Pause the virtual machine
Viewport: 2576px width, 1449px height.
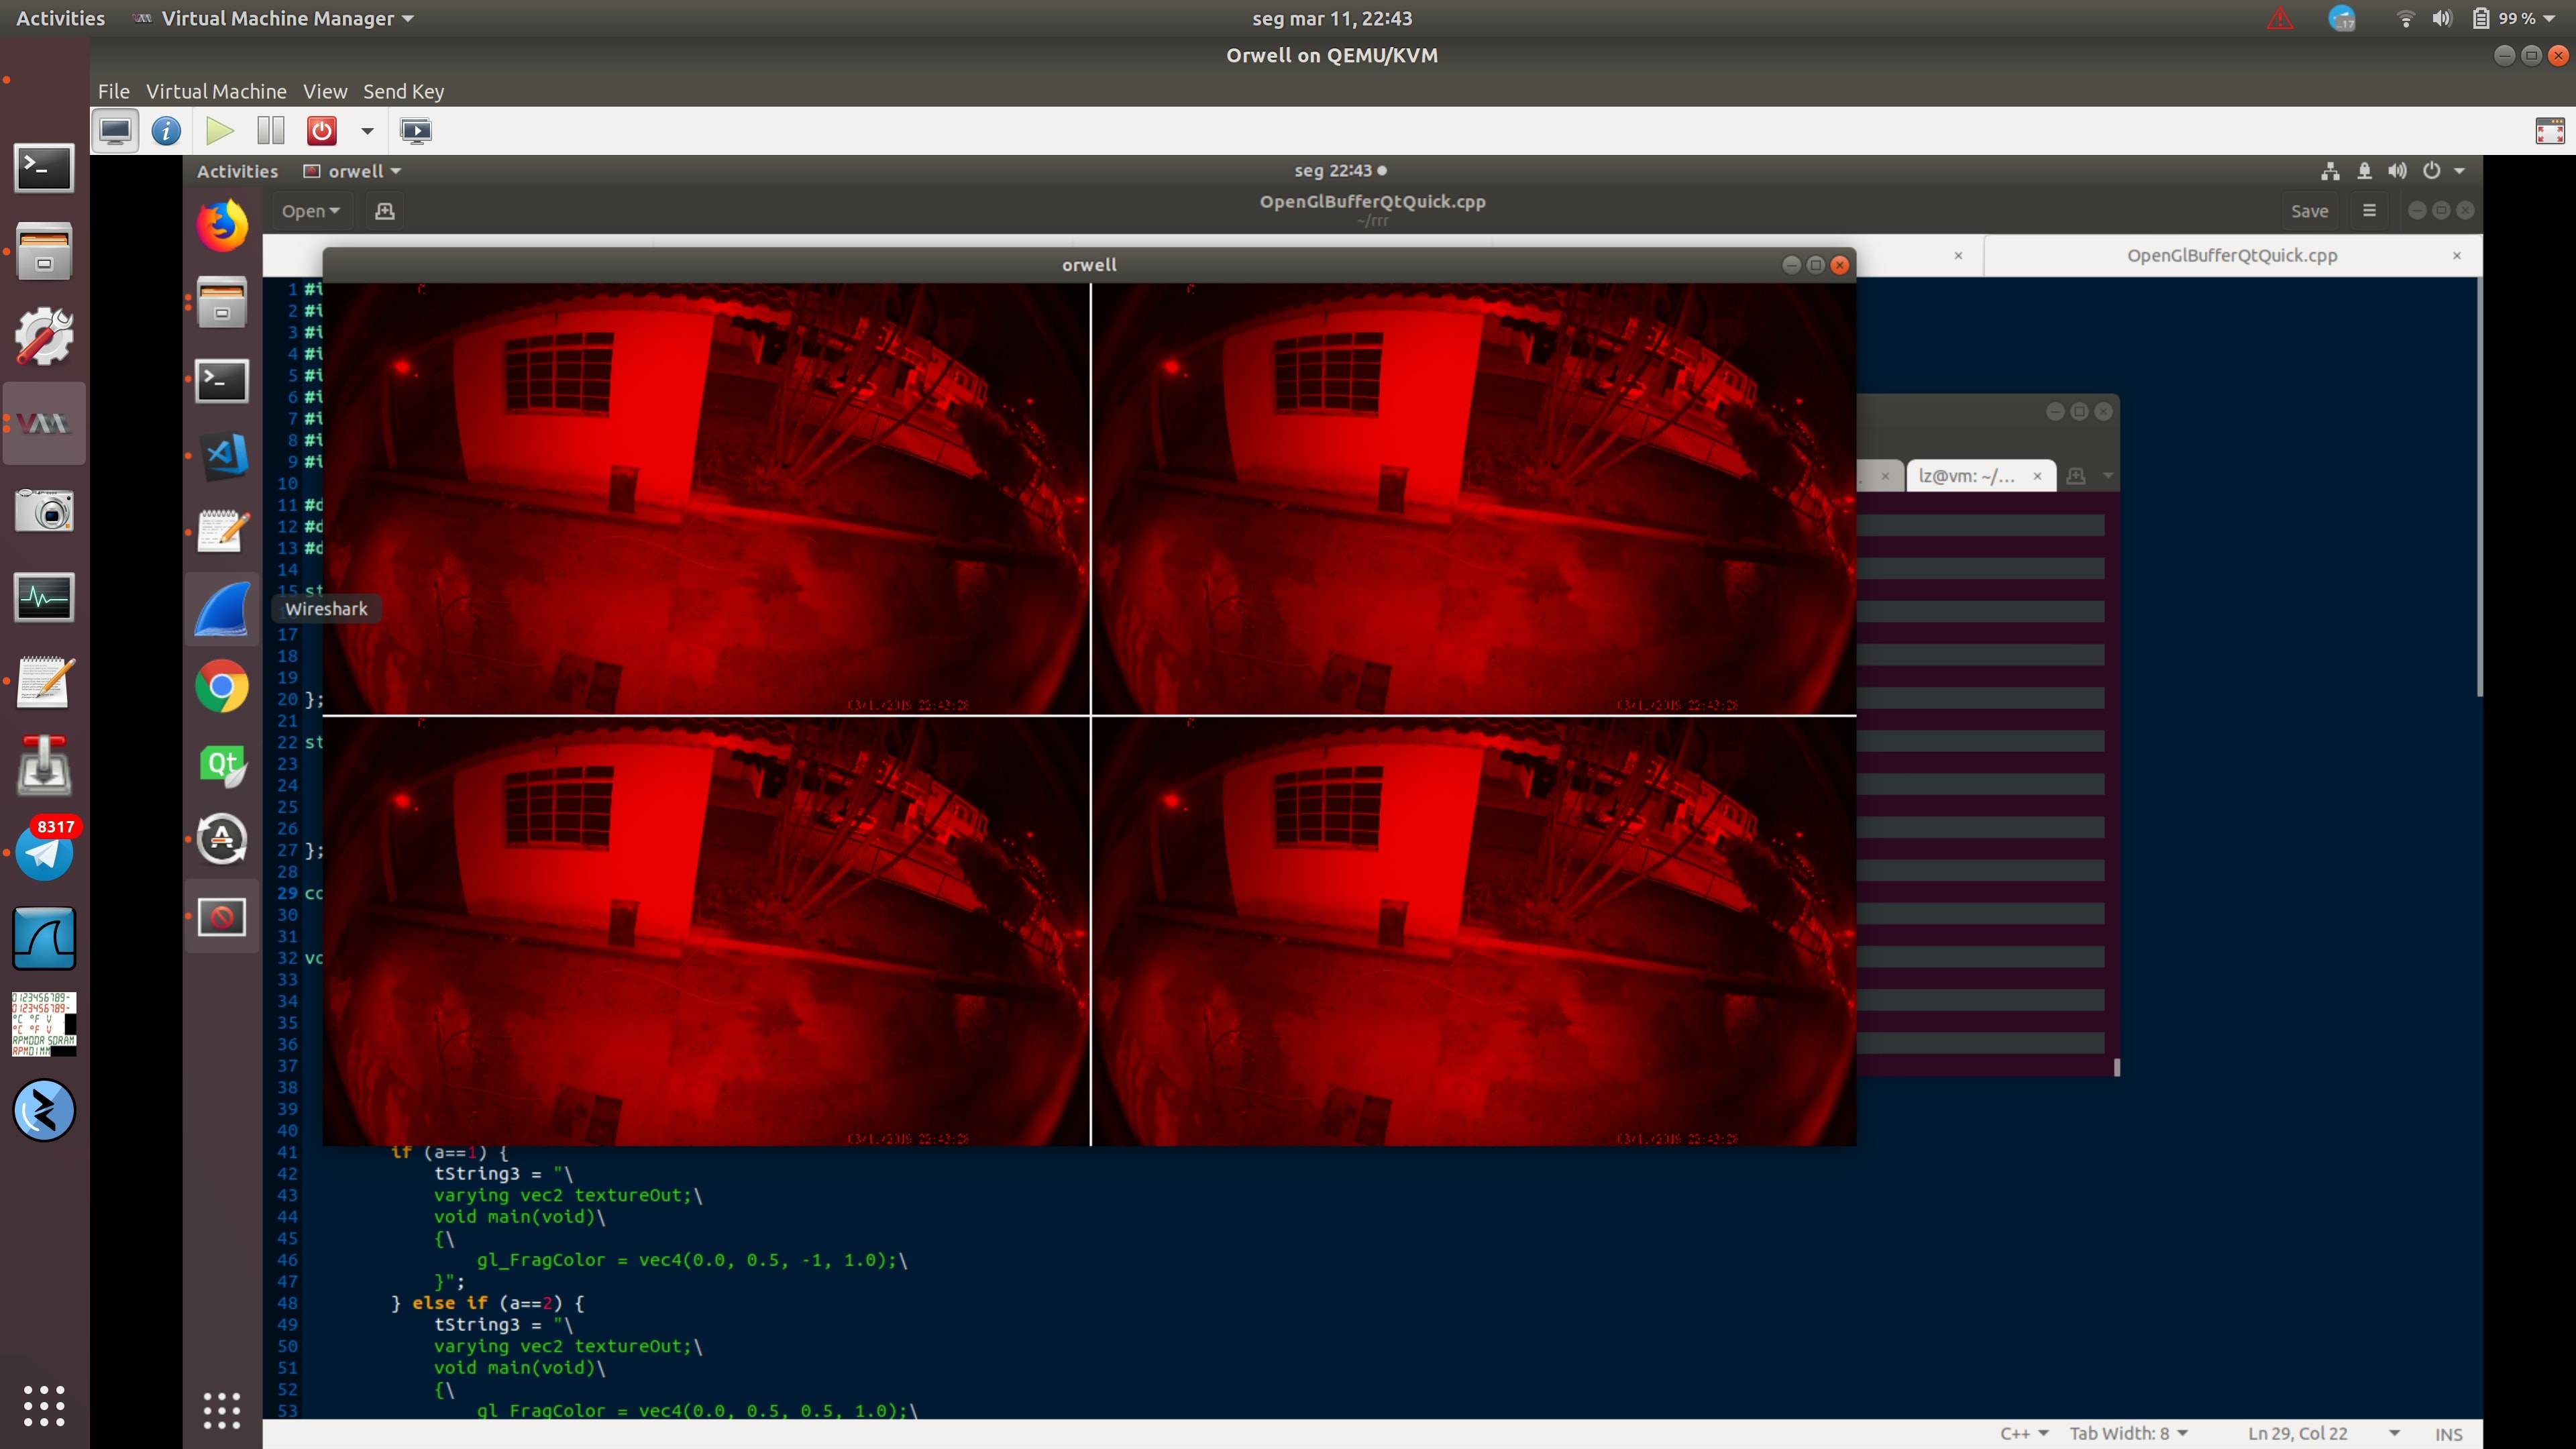pyautogui.click(x=270, y=131)
